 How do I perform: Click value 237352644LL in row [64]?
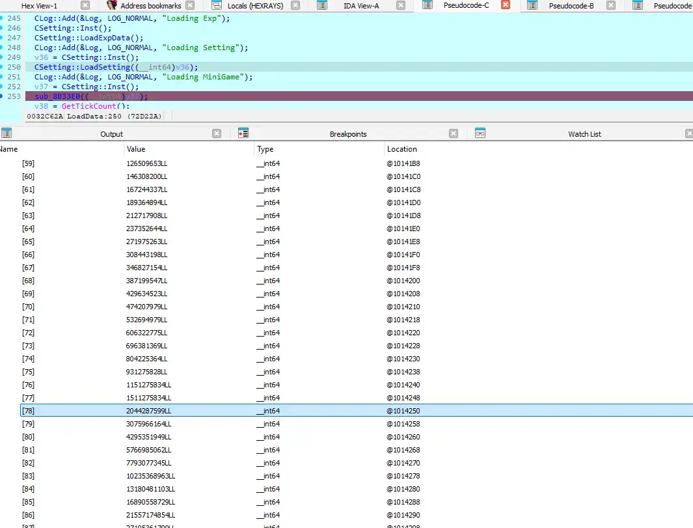pos(146,229)
